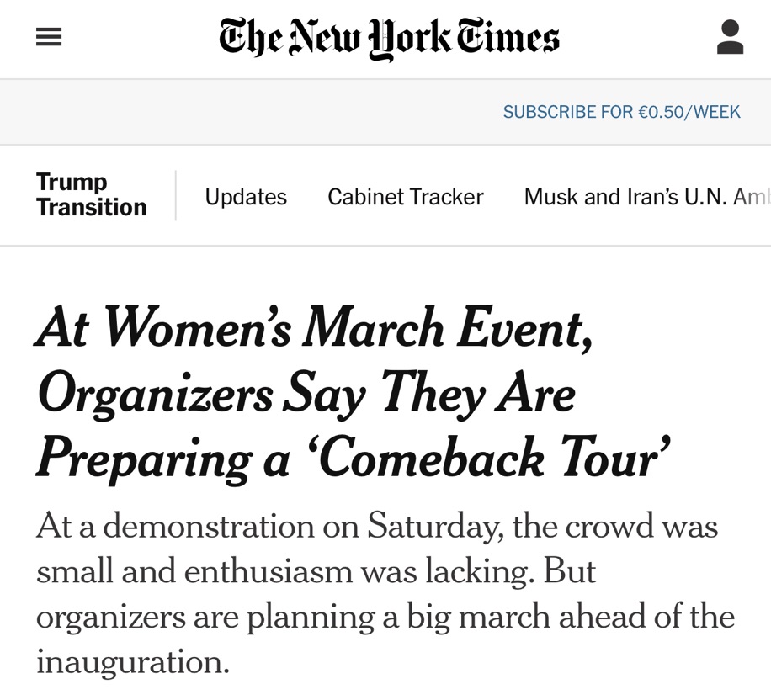Click the account profile icon
Image resolution: width=771 pixels, height=700 pixels.
[730, 38]
